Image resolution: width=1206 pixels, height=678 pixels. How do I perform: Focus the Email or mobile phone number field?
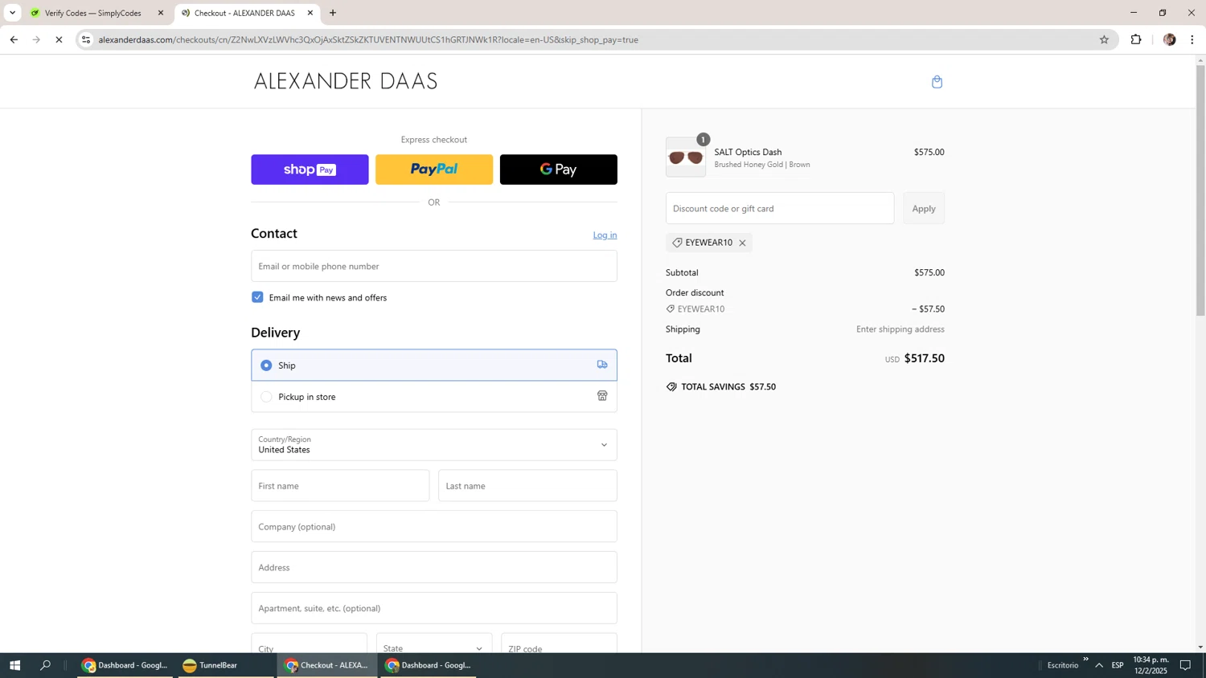click(434, 266)
